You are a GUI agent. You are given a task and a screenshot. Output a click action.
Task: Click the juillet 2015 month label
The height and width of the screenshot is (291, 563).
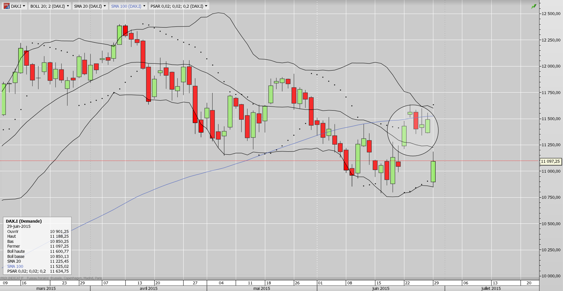click(x=491, y=288)
